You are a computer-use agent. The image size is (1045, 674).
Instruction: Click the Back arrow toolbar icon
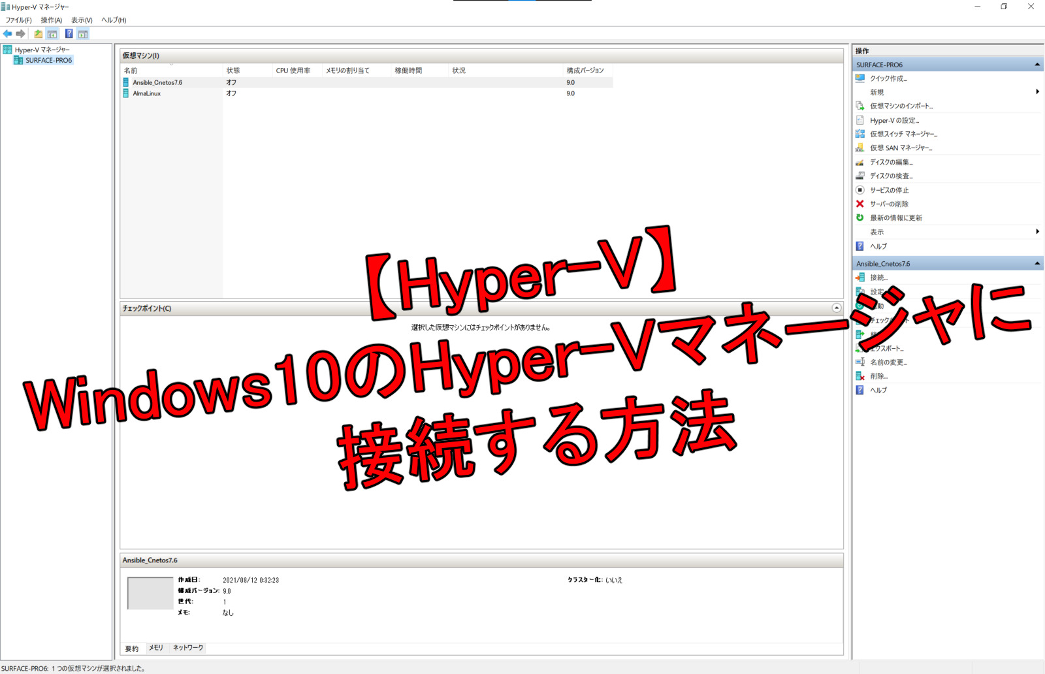point(8,34)
